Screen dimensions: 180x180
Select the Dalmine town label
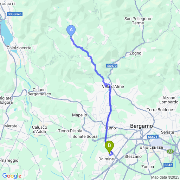pyautogui.click(x=106, y=159)
